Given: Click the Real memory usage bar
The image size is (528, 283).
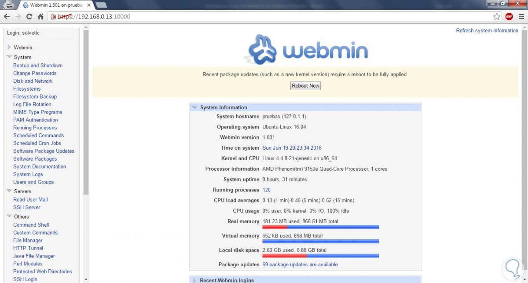Looking at the screenshot, I should pos(320,227).
